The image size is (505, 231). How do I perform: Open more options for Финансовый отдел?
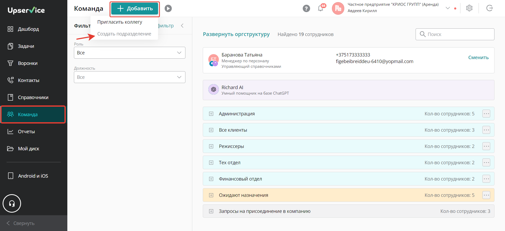[x=486, y=179]
